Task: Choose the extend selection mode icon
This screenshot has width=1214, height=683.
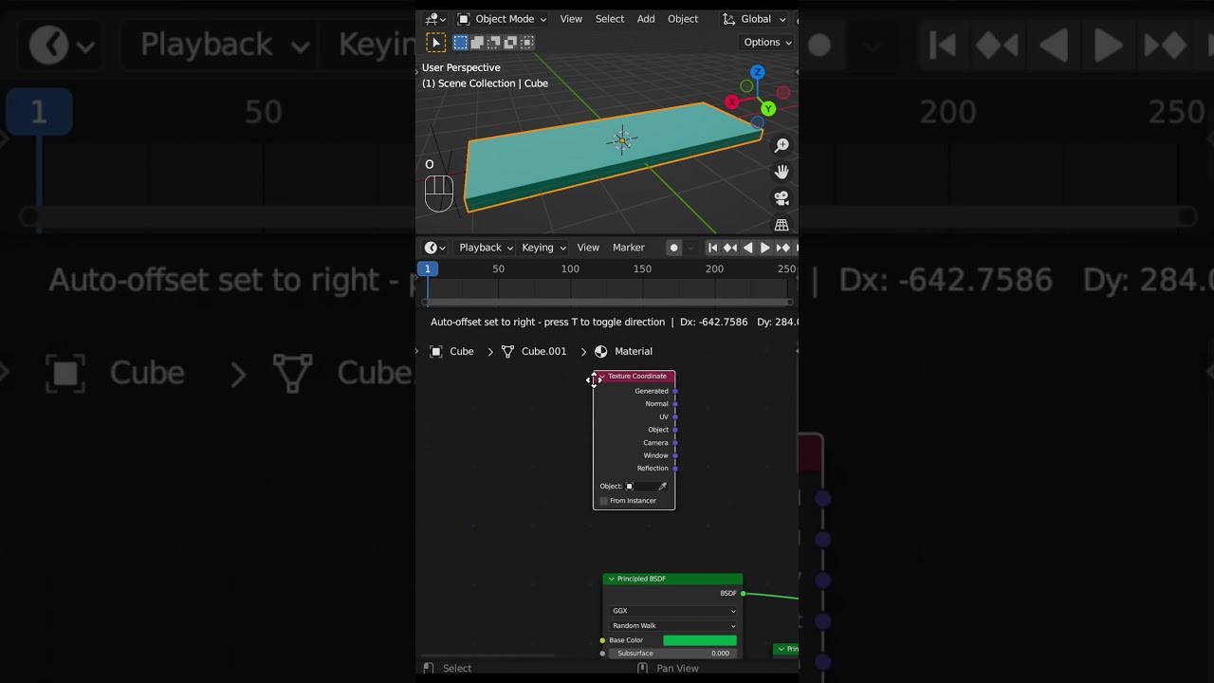Action: coord(477,43)
